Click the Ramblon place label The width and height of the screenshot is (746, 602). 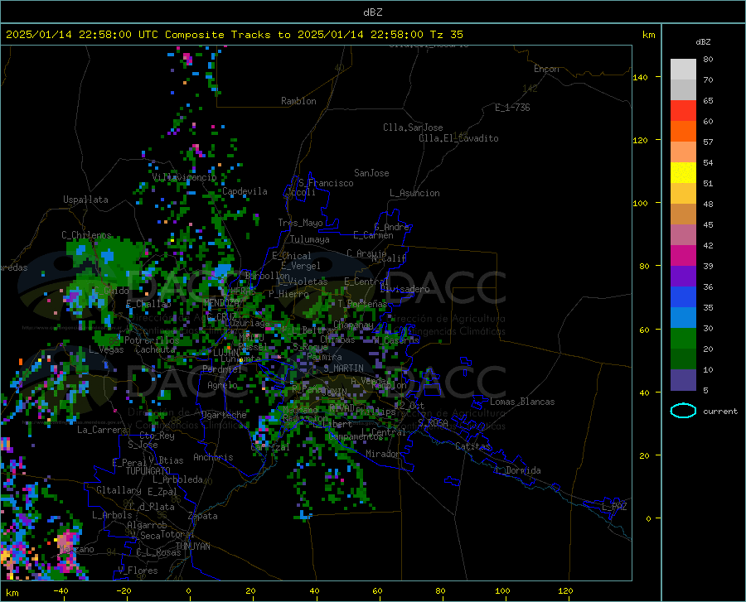point(298,101)
